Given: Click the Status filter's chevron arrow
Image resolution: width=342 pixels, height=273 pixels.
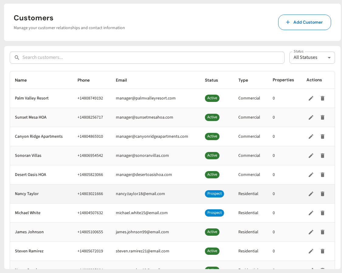Looking at the screenshot, I should pos(329,57).
